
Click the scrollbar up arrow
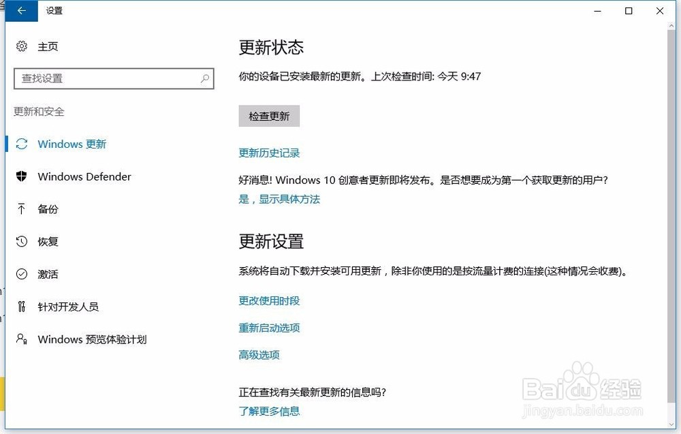(671, 26)
